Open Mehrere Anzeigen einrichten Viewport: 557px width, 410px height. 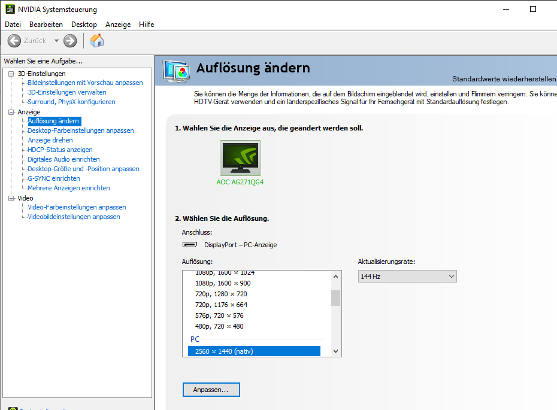pyautogui.click(x=69, y=188)
